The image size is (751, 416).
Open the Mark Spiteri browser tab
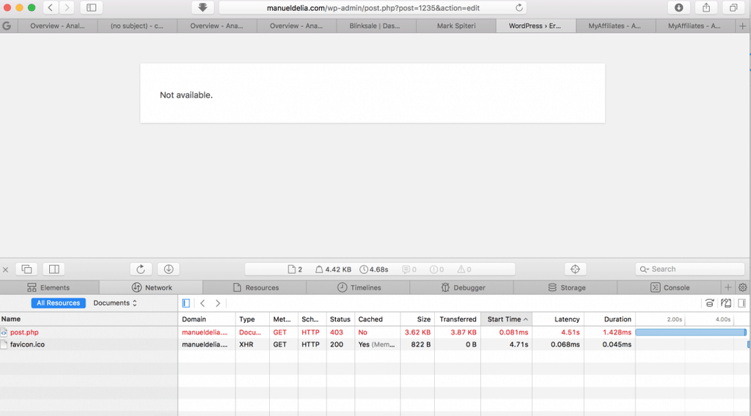(455, 26)
